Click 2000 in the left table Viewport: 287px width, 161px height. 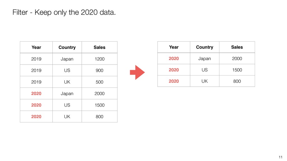99,93
